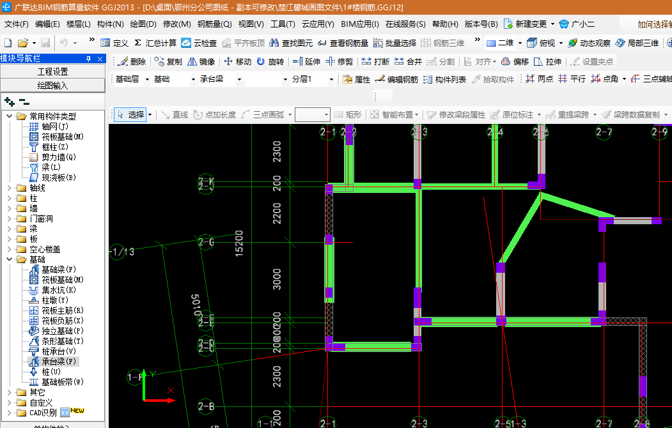Open the 云检查 cloud check tool
Image resolution: width=672 pixels, height=428 pixels.
coord(199,43)
